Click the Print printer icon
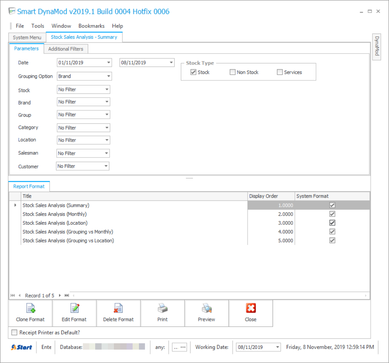 163,308
